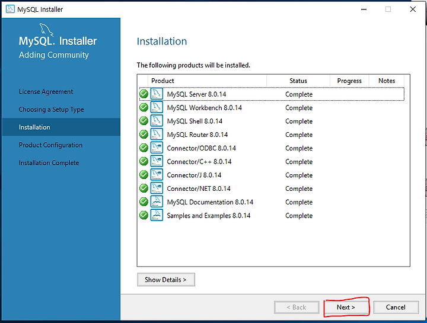Click the Connector/C++ 8.0.14 product icon
427x323 pixels.
pyautogui.click(x=157, y=161)
